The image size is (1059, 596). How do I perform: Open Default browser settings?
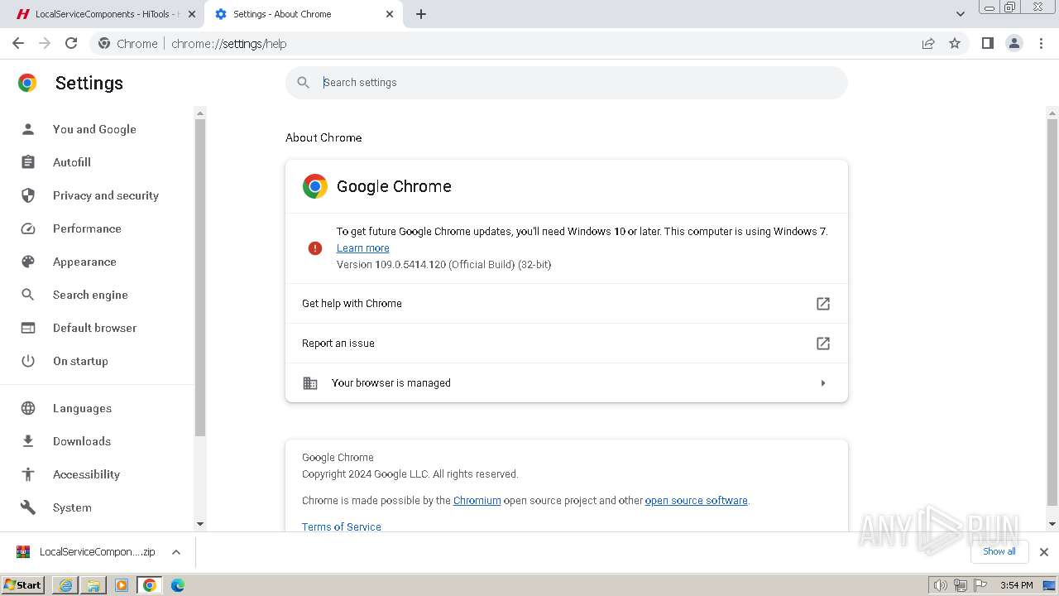94,328
